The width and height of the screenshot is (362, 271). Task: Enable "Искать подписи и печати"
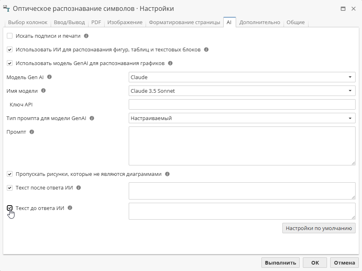click(10, 36)
